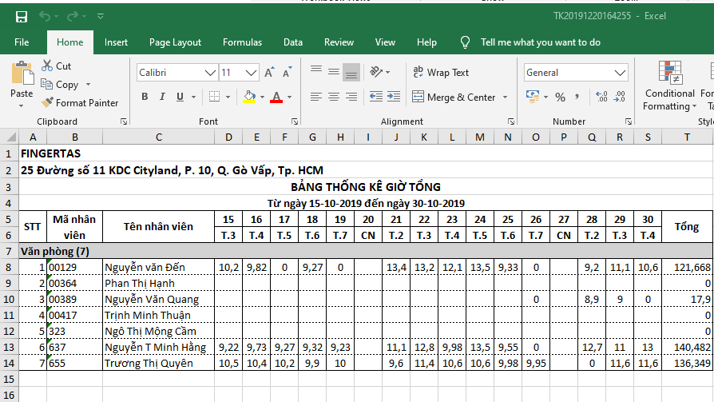Click the Paste button
Image resolution: width=714 pixels, height=402 pixels.
pos(22,84)
